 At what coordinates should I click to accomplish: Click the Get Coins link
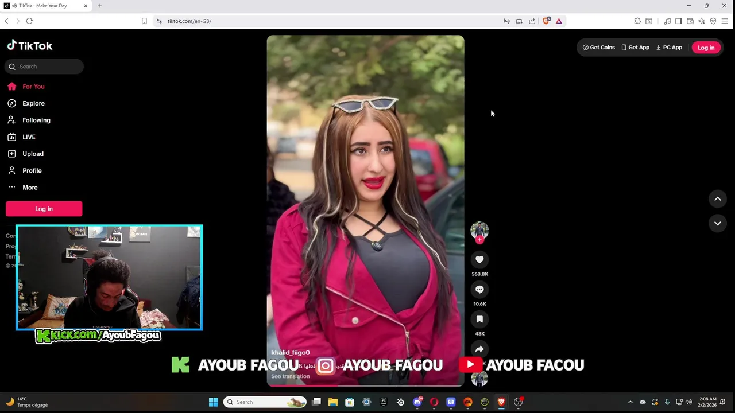point(599,48)
